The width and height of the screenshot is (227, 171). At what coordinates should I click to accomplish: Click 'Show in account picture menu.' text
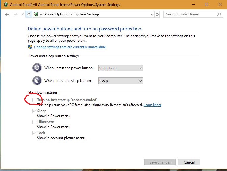61,138
